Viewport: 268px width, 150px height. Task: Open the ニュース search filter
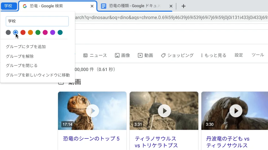[95, 55]
